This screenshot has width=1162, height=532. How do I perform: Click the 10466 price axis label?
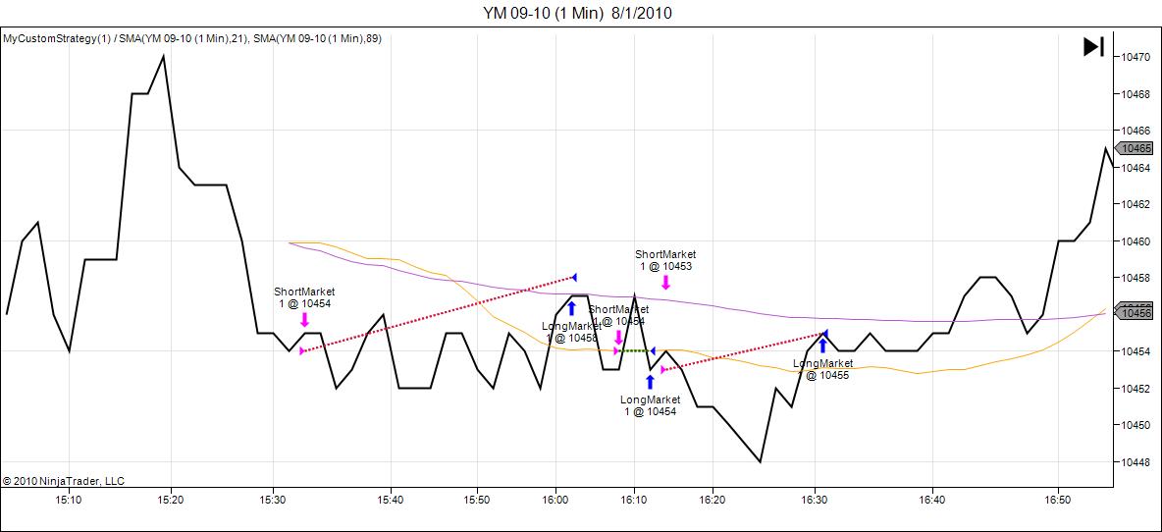click(x=1136, y=131)
